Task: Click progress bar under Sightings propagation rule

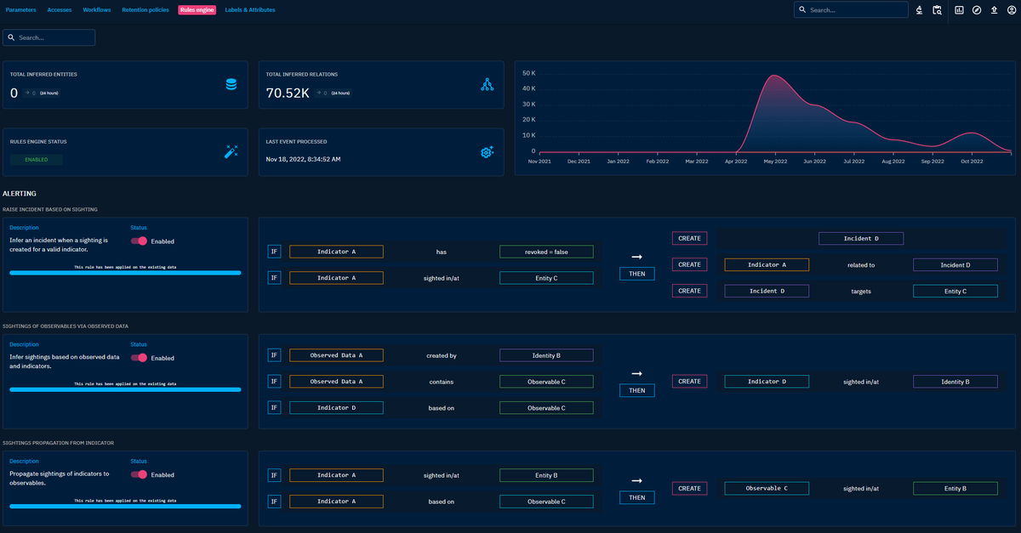Action: pyautogui.click(x=125, y=507)
